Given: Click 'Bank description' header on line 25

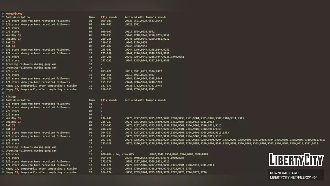Looking at the screenshot, I should 18,17.
